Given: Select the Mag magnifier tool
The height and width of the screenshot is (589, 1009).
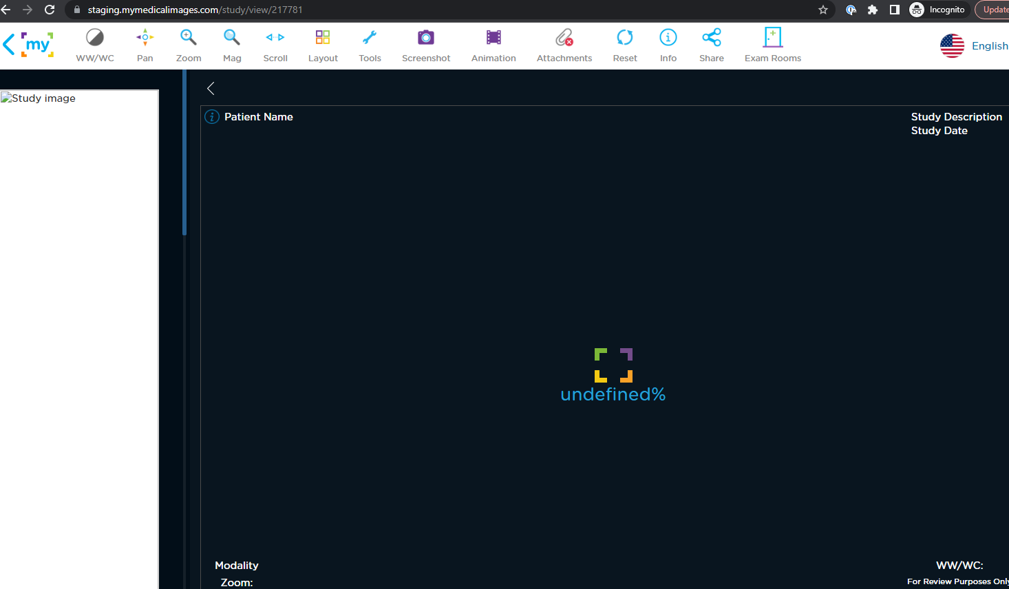Looking at the screenshot, I should [x=232, y=45].
